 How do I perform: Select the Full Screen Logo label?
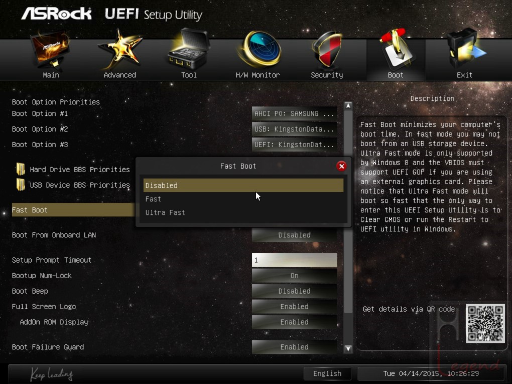point(44,307)
